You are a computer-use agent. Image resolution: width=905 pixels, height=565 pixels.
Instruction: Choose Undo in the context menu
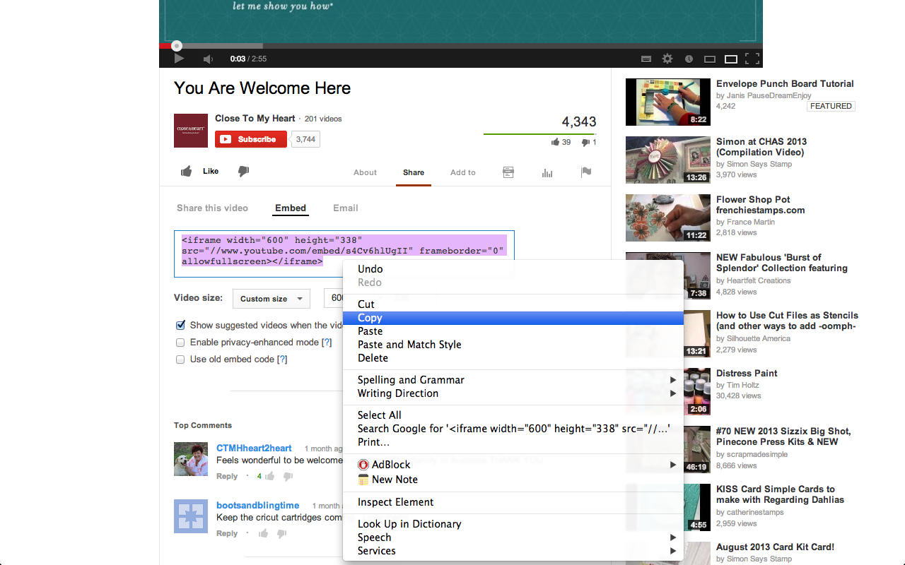(x=513, y=269)
